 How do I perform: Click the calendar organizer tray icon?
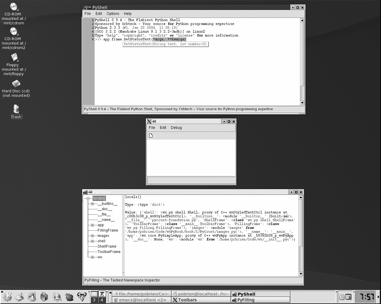pos(348,297)
